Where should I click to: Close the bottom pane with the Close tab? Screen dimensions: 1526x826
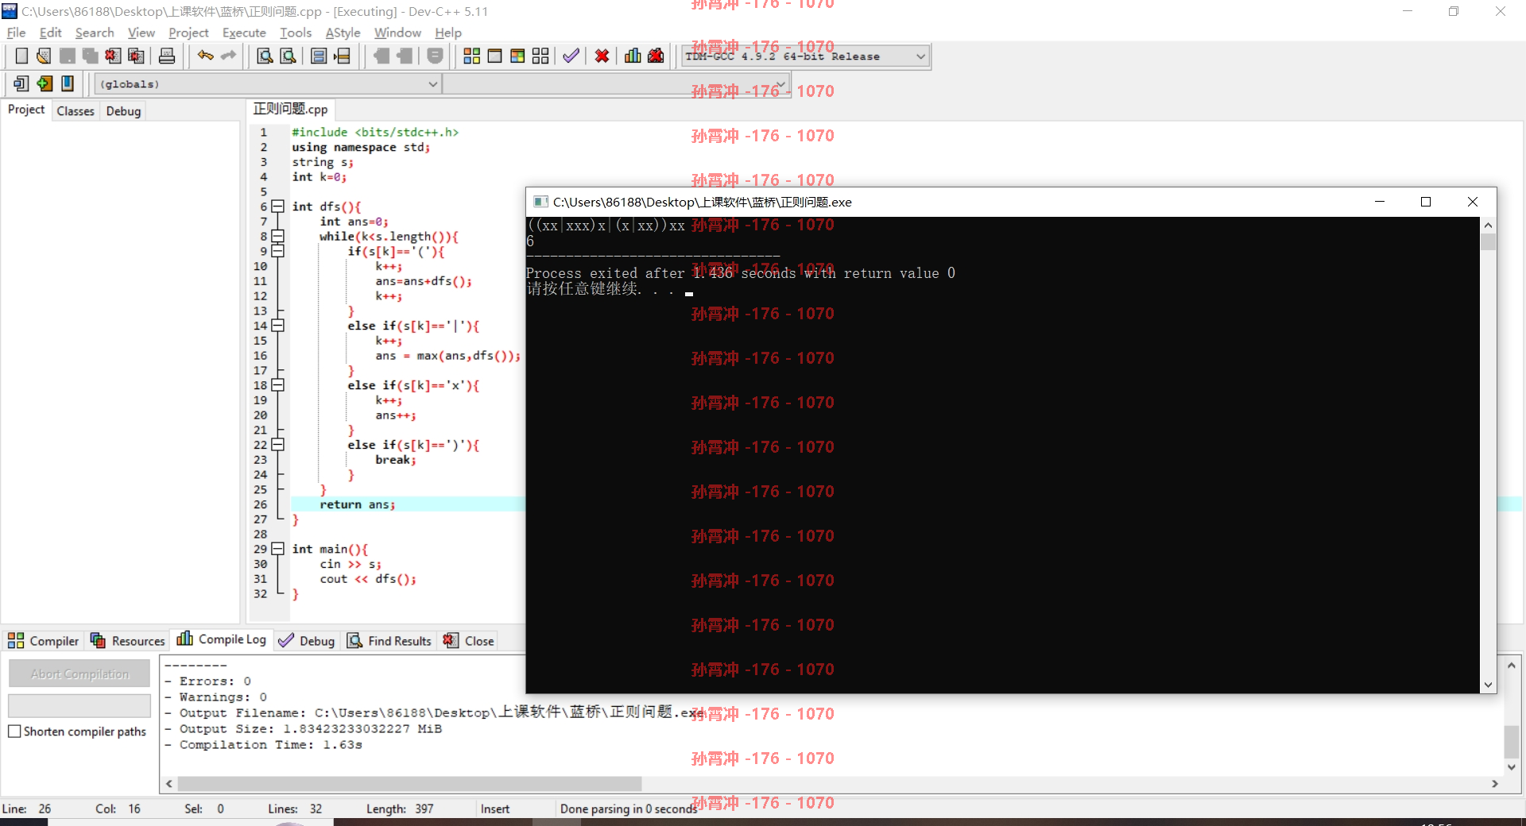(469, 641)
